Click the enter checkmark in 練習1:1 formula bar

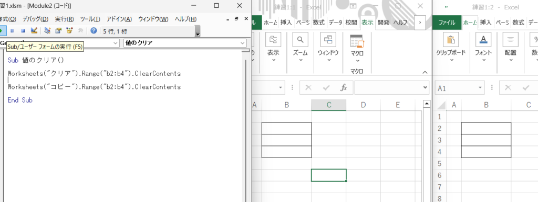pyautogui.click(x=326, y=88)
